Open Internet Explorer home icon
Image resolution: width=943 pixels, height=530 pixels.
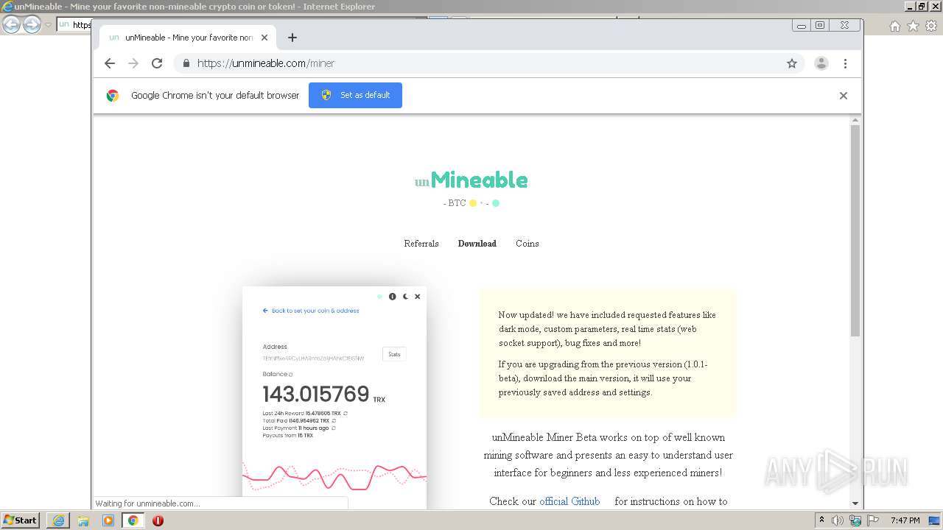click(x=894, y=26)
